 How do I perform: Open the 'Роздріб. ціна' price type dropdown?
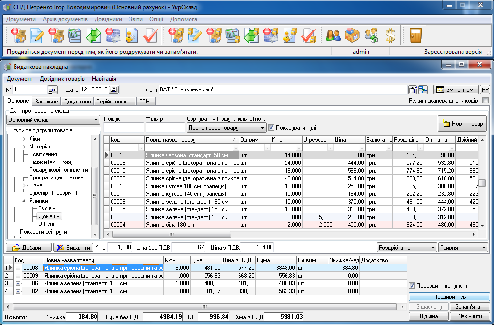tap(407, 248)
